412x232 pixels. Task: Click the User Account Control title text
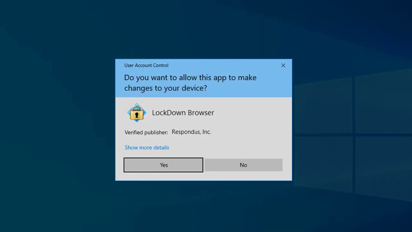pos(146,65)
